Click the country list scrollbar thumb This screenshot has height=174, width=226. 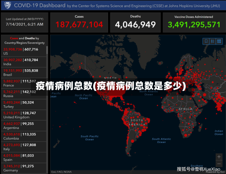(x=47, y=50)
